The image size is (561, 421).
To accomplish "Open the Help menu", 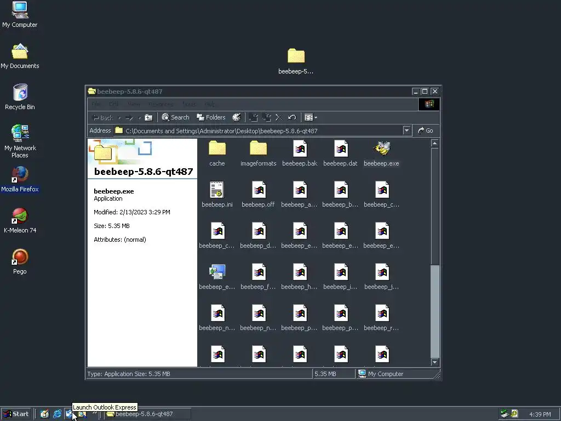I will (x=210, y=104).
